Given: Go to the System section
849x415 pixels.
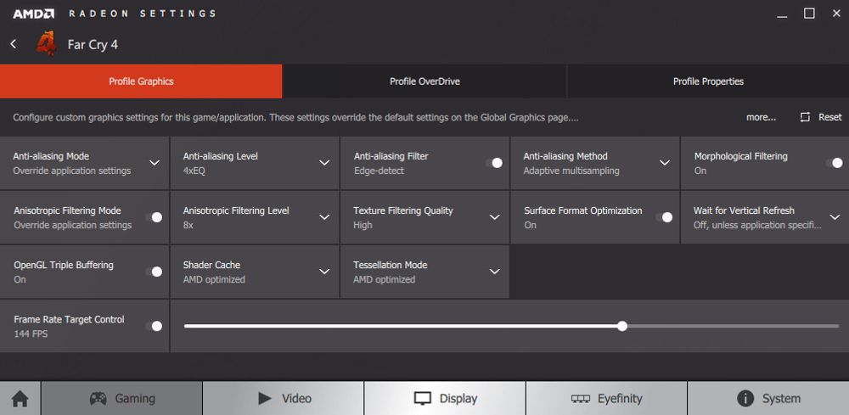Looking at the screenshot, I should click(768, 399).
